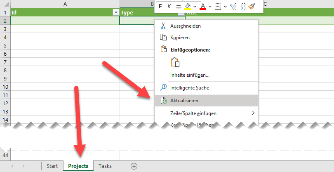Image resolution: width=334 pixels, height=172 pixels.
Task: Increase decimal places
Action: point(233,6)
